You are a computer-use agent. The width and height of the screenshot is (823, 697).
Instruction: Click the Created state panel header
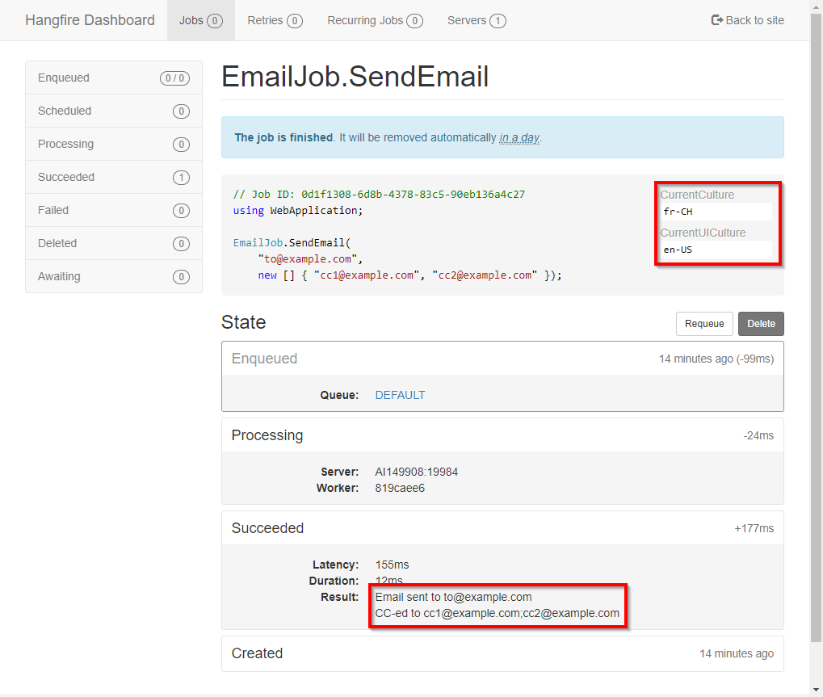(x=503, y=653)
